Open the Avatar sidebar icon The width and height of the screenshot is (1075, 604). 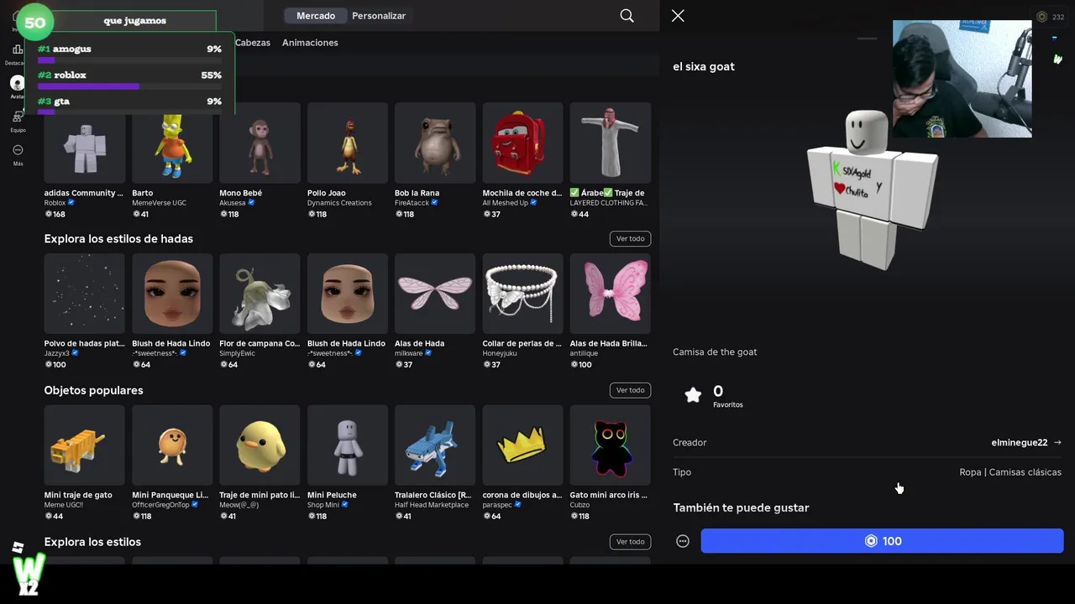pyautogui.click(x=18, y=83)
